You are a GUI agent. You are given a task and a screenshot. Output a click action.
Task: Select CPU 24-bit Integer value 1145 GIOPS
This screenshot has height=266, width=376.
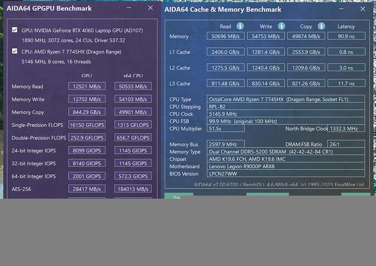(x=133, y=150)
